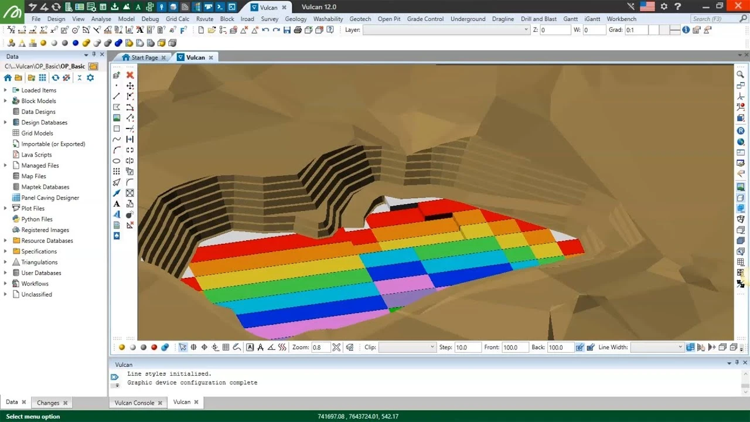Toggle the clipping icon beside Back field
The image size is (750, 422).
pyautogui.click(x=580, y=347)
